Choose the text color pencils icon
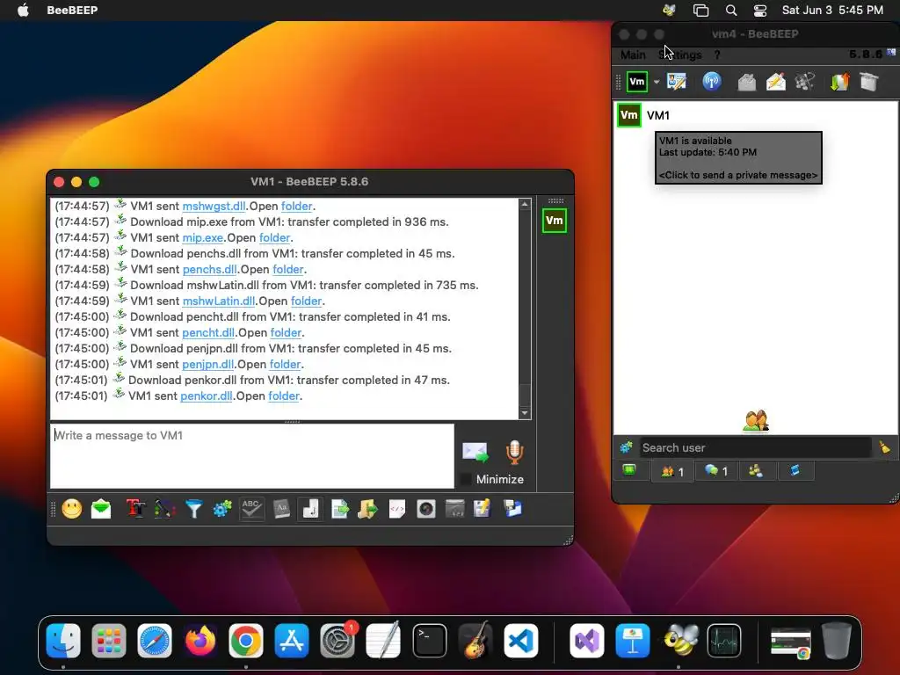This screenshot has width=900, height=675. coord(164,509)
